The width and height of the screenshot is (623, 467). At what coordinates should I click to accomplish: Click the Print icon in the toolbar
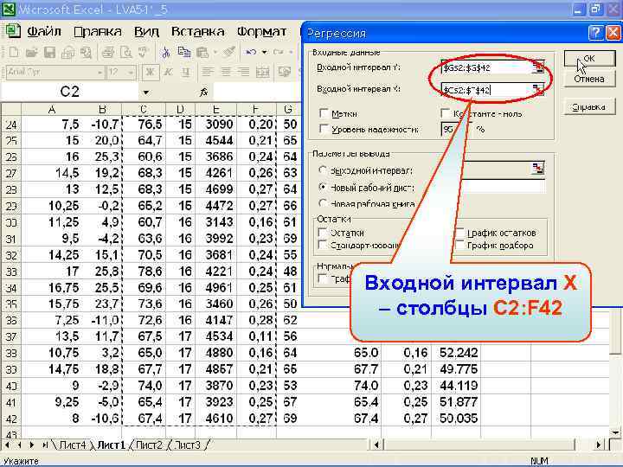[x=107, y=53]
